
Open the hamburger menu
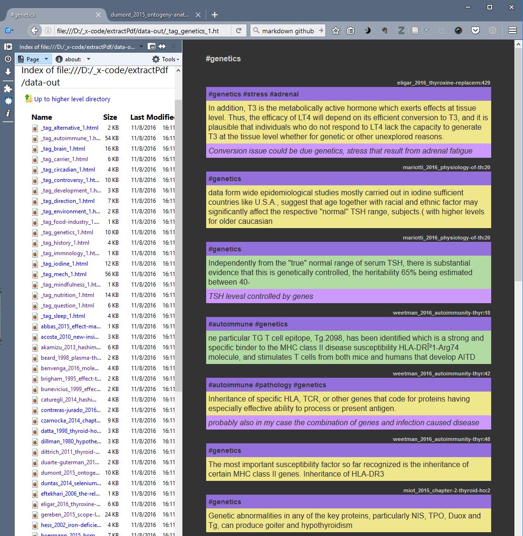tap(513, 30)
